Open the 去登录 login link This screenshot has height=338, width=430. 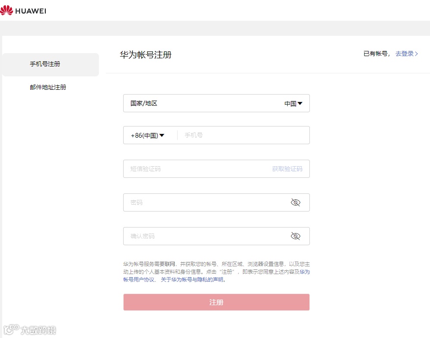[x=405, y=54]
